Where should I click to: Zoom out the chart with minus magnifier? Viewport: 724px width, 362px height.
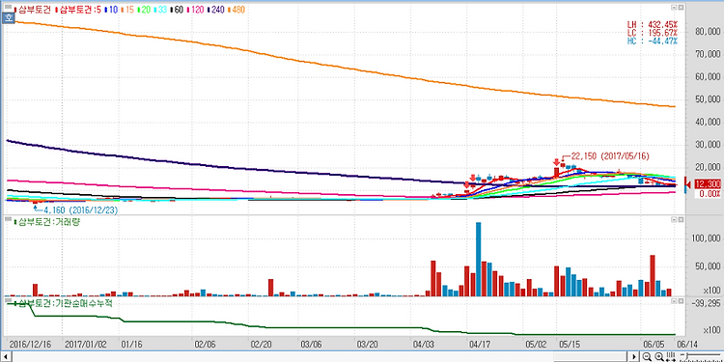[647, 356]
